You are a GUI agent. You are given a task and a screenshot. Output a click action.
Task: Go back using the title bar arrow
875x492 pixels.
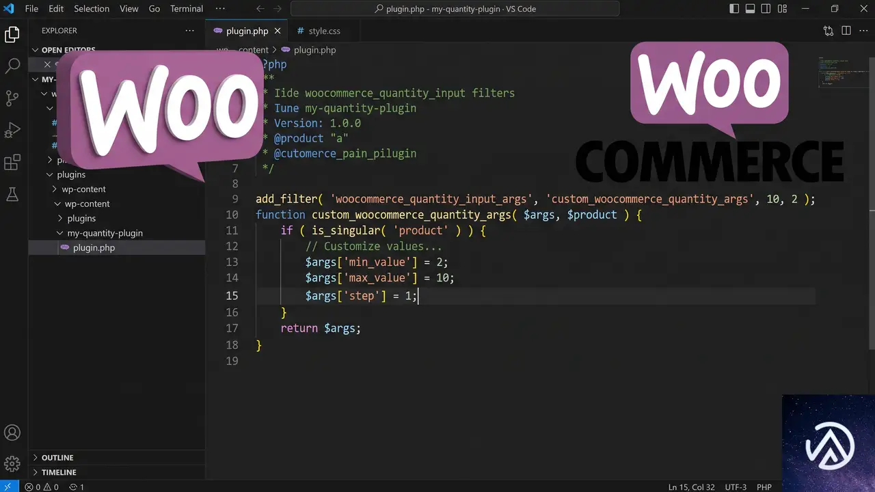[x=260, y=9]
